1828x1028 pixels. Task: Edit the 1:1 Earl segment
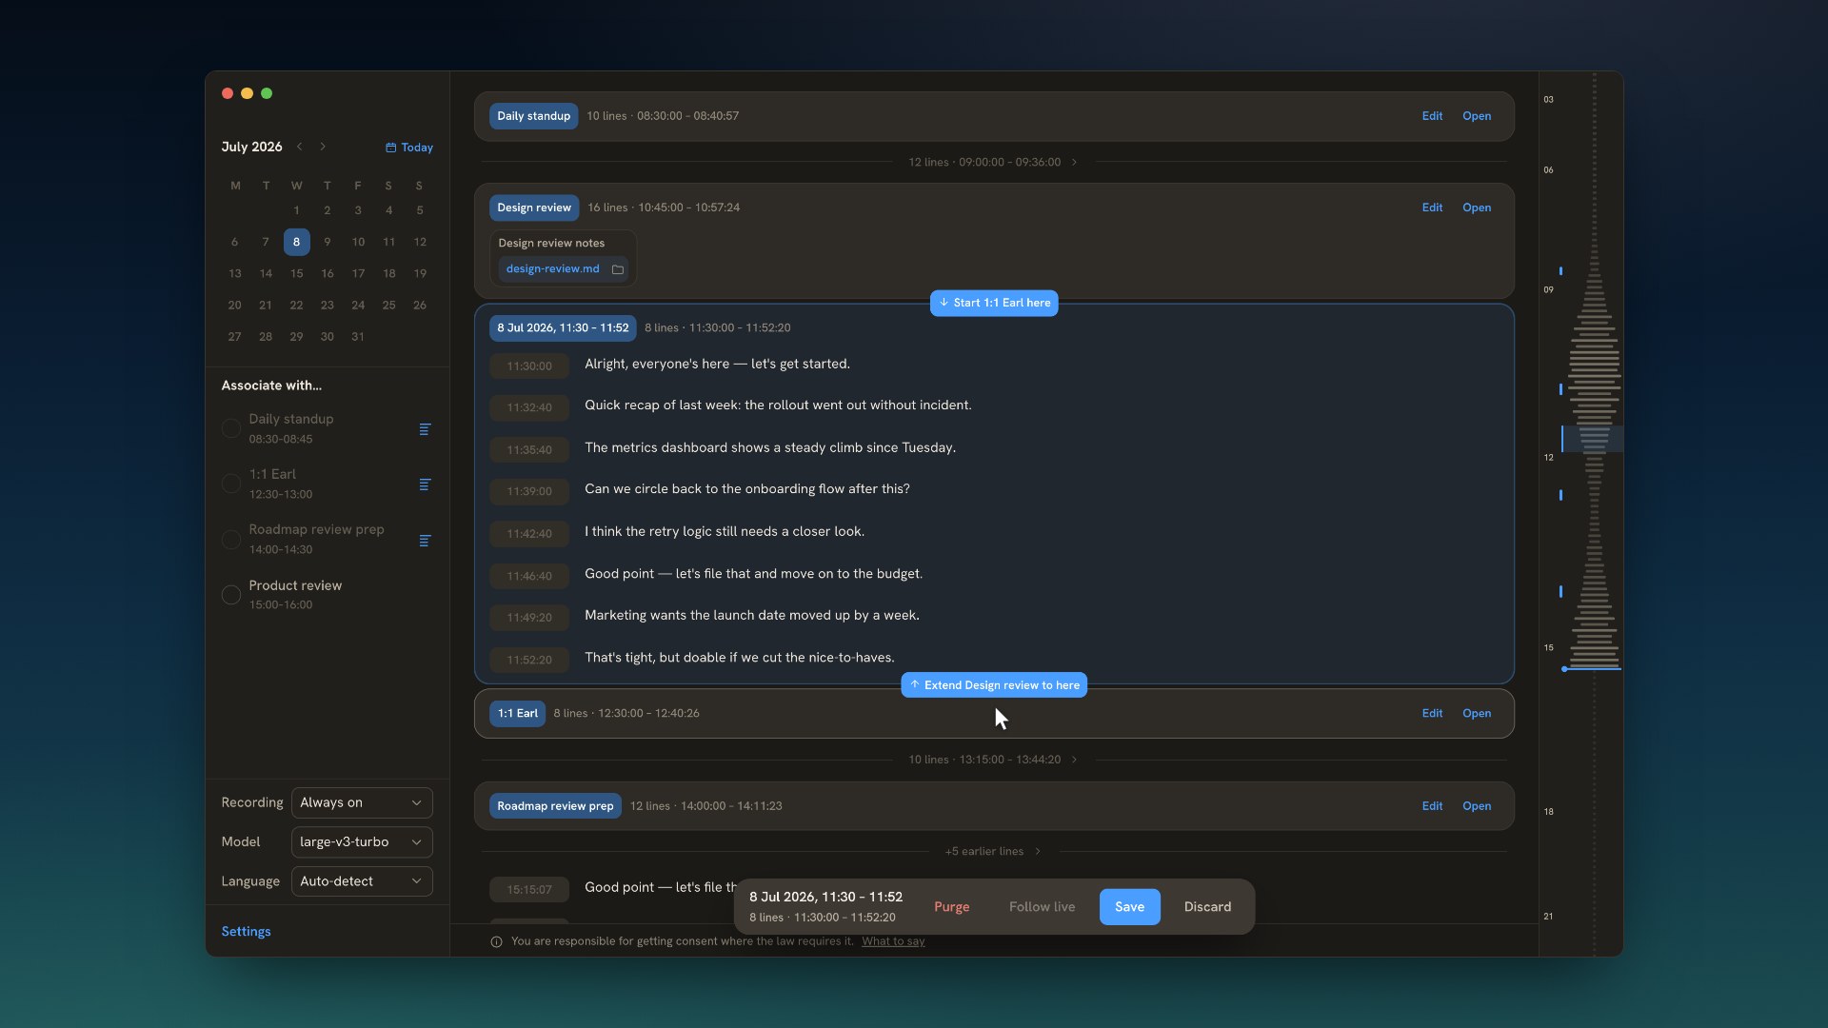click(1432, 714)
